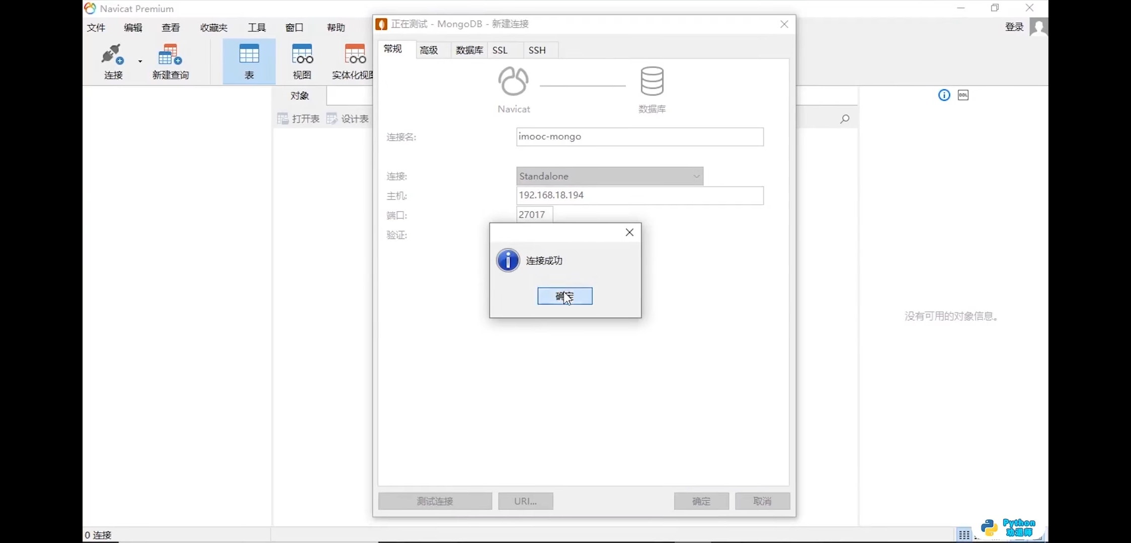Click the connection name field imooc-mongo
The height and width of the screenshot is (543, 1131).
click(x=640, y=137)
